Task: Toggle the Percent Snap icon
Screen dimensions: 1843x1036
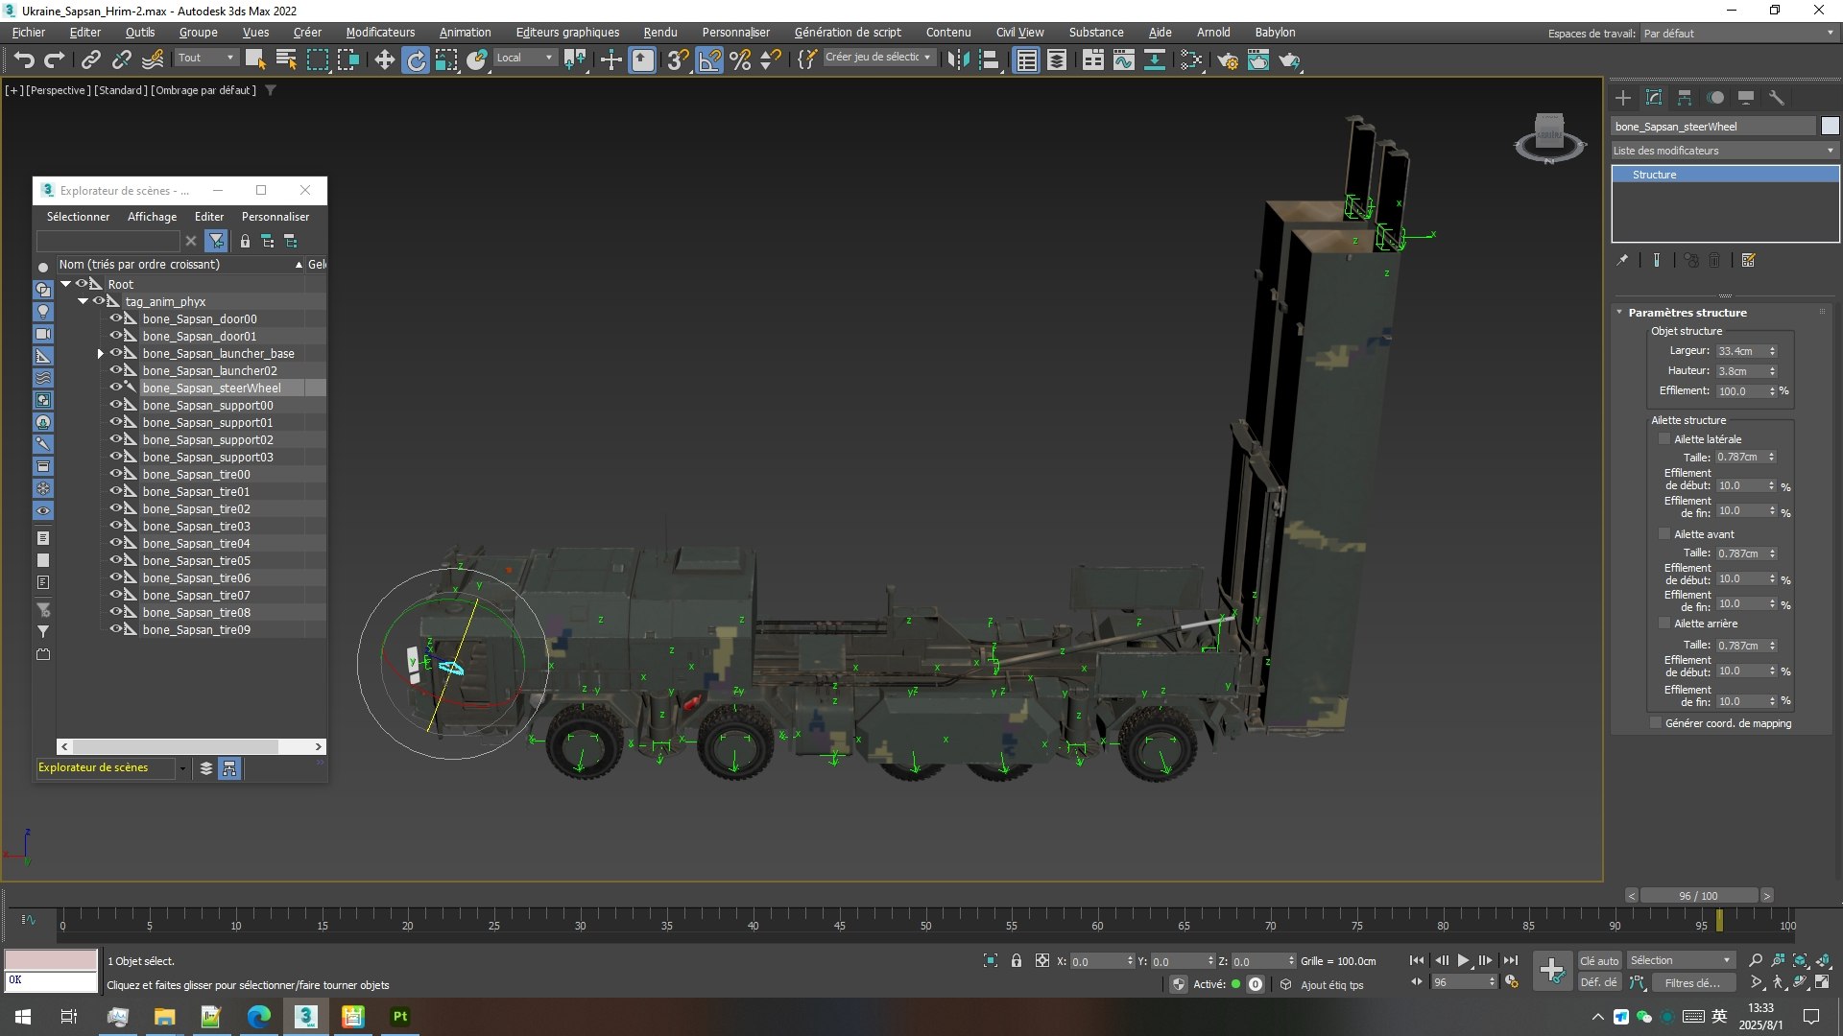Action: 740,59
